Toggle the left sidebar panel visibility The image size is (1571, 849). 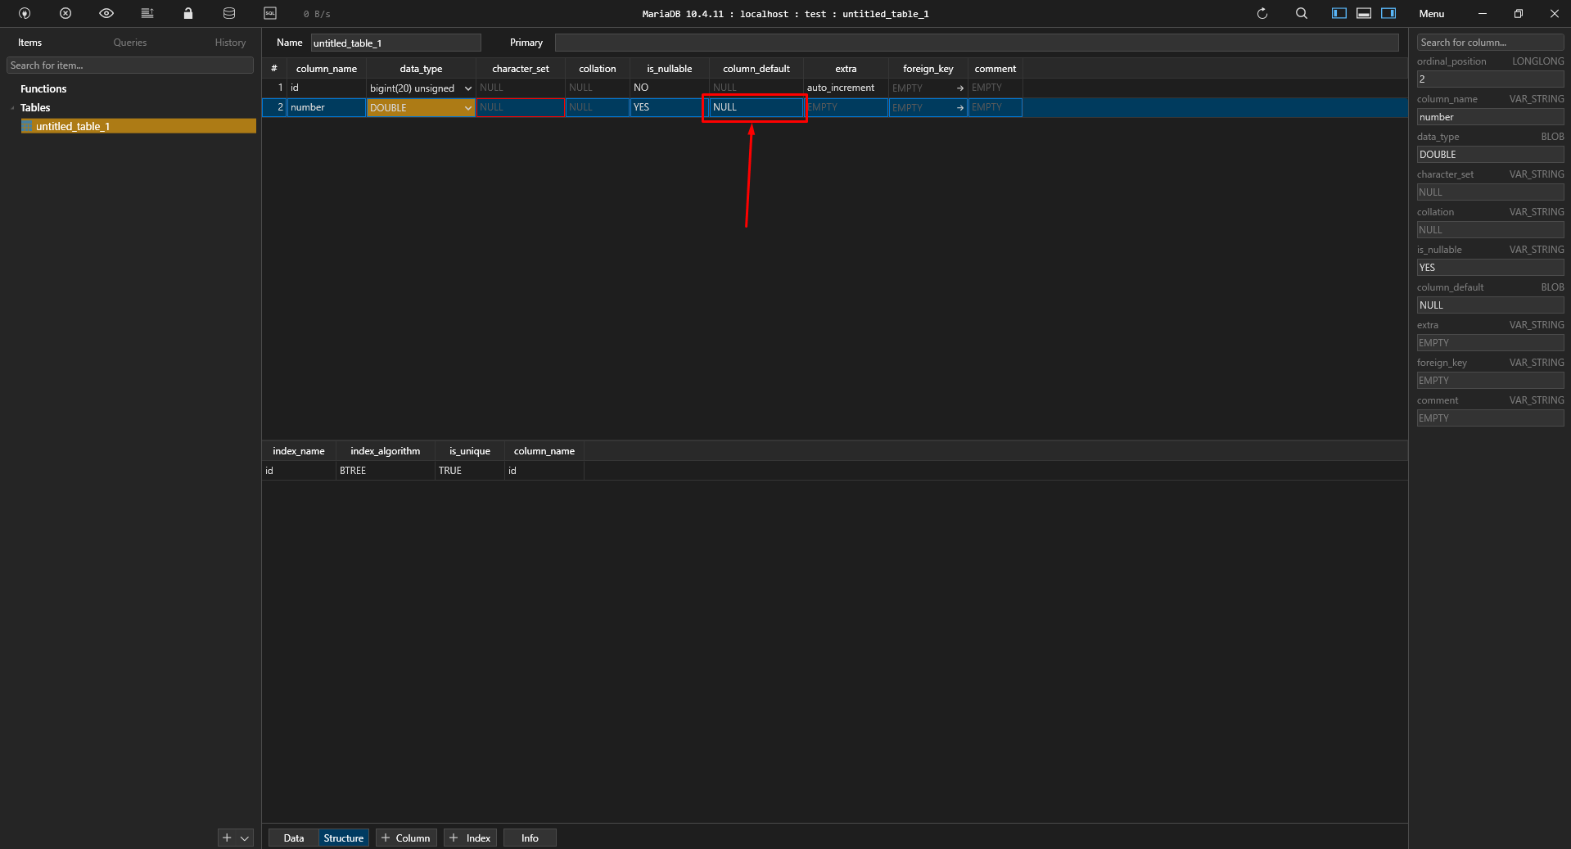(1339, 13)
